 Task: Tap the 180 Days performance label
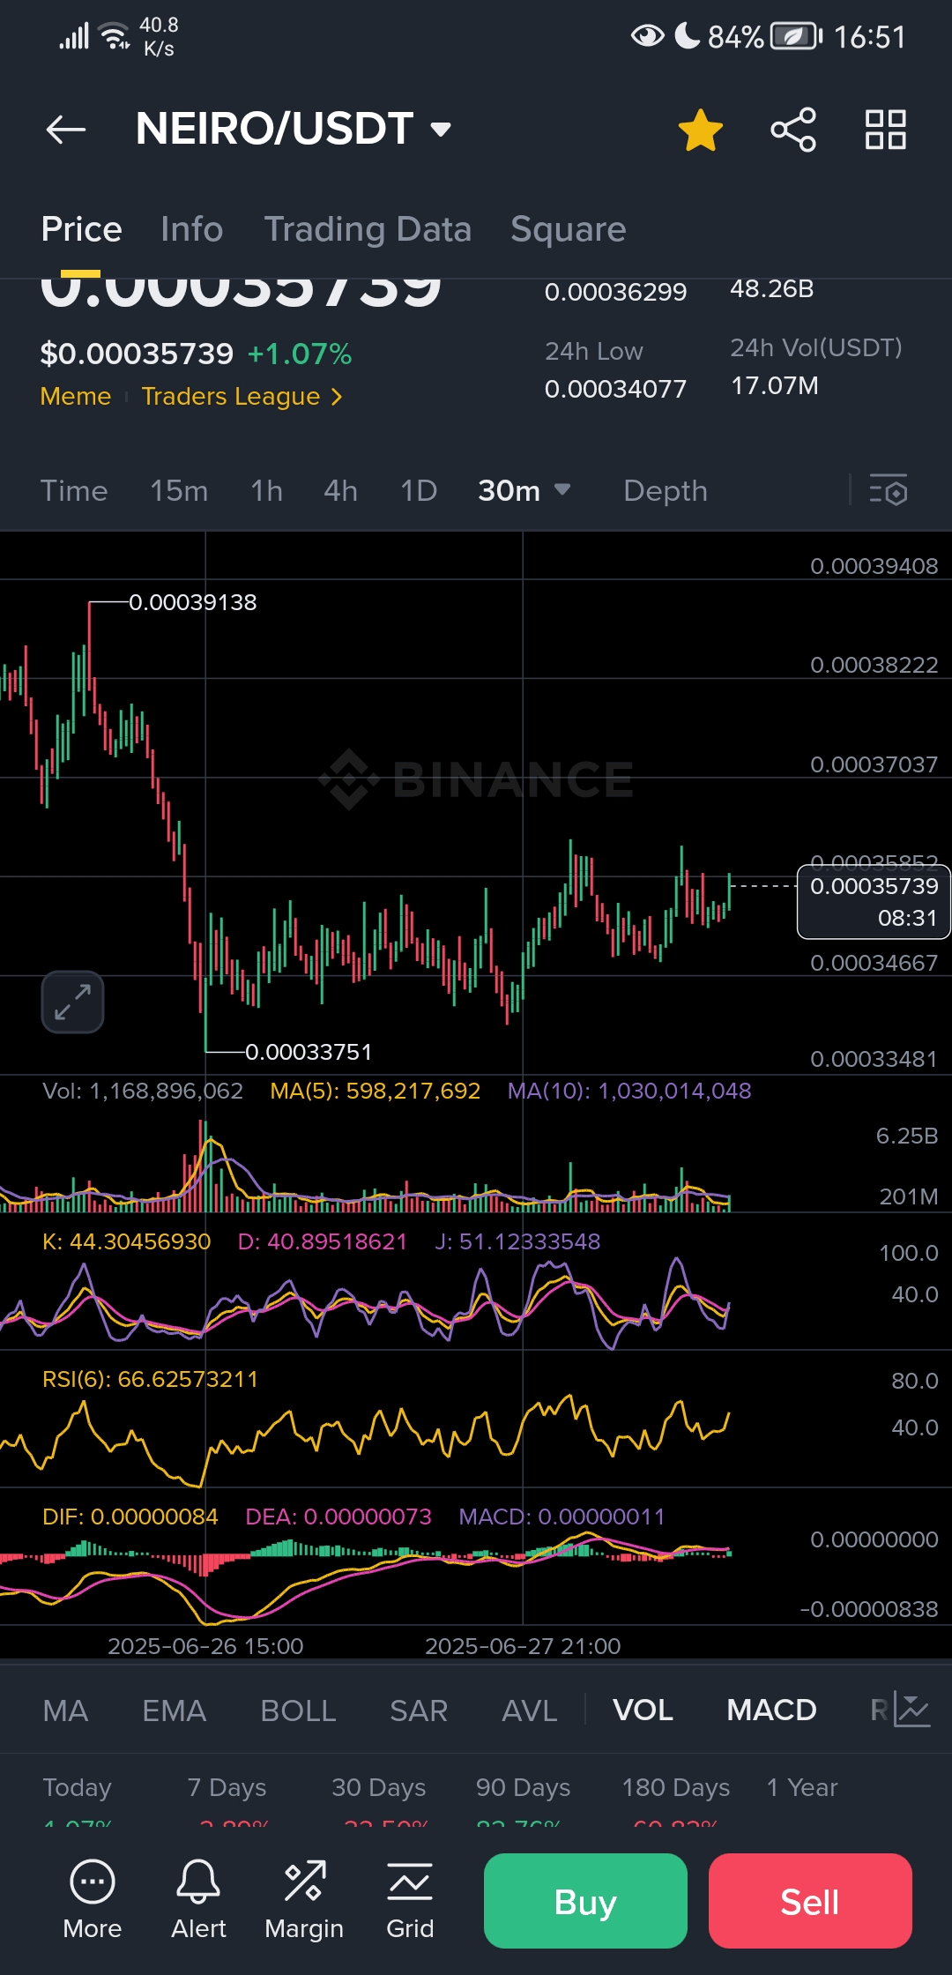click(676, 1788)
